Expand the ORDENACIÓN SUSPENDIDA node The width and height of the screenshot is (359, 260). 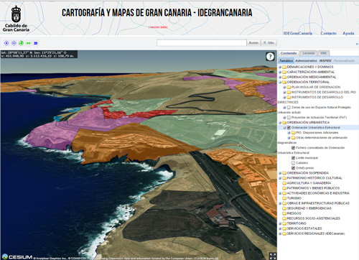click(280, 173)
